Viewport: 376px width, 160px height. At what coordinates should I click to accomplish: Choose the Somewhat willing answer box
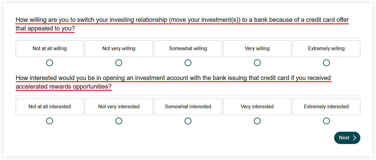pyautogui.click(x=188, y=49)
